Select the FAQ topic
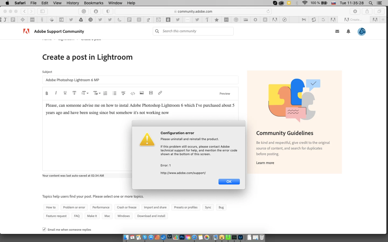 pos(77,216)
